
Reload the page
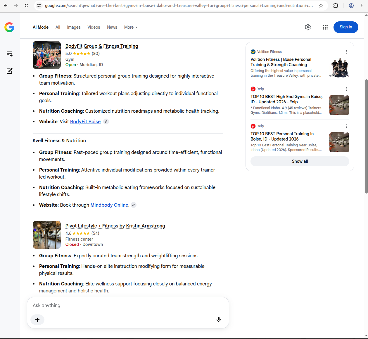pos(27,6)
